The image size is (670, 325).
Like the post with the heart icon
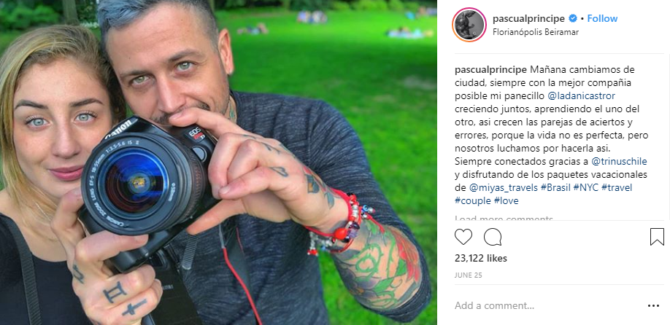point(463,237)
